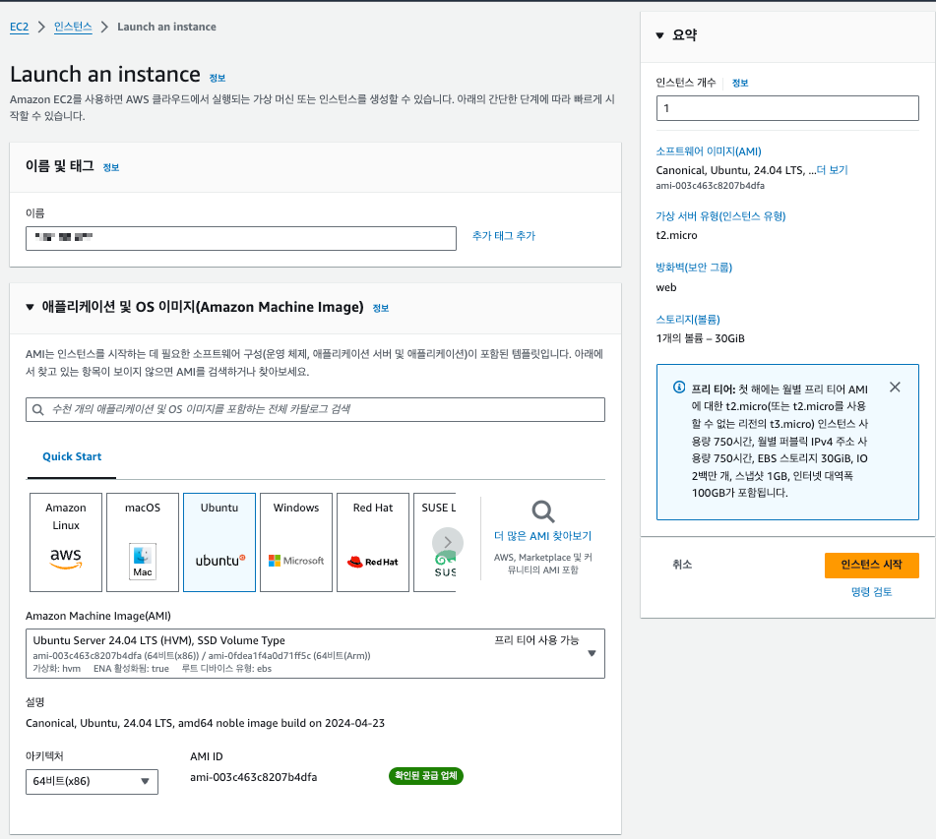The width and height of the screenshot is (936, 839).
Task: Open the 인스턴스 breadcrumb link
Action: [x=73, y=27]
